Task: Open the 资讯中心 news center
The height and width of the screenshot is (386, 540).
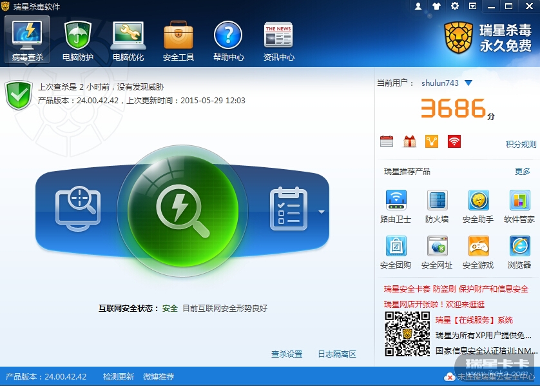Action: [278, 41]
